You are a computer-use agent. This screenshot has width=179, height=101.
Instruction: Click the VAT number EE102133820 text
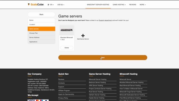click(37, 84)
